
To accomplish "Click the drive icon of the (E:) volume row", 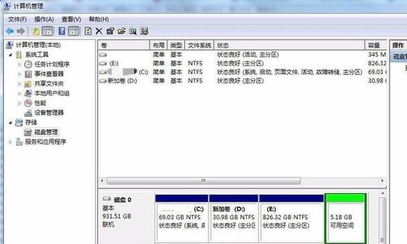I will click(x=103, y=64).
